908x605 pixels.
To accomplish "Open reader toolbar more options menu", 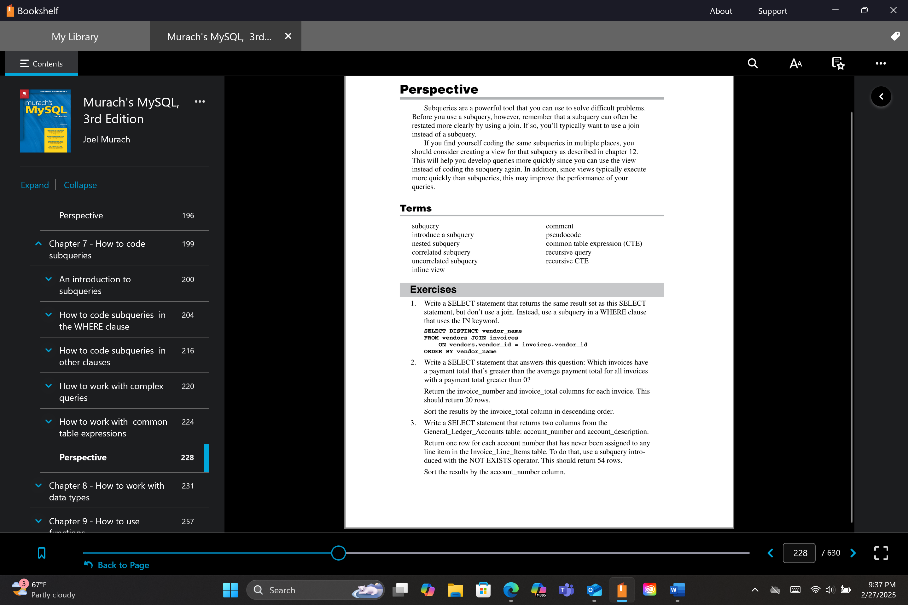I will point(881,63).
